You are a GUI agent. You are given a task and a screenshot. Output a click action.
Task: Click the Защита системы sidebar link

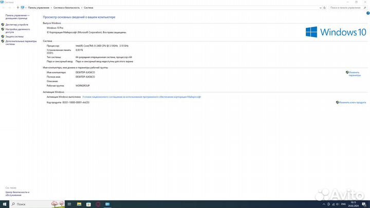[x=14, y=36]
